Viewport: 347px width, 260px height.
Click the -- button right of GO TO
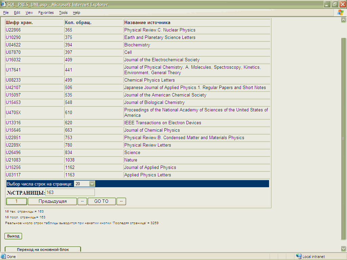pos(121,201)
